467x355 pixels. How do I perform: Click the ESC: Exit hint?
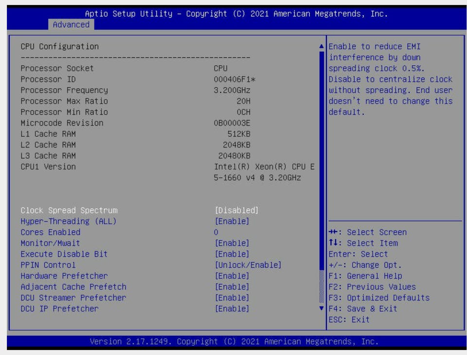[x=349, y=320]
